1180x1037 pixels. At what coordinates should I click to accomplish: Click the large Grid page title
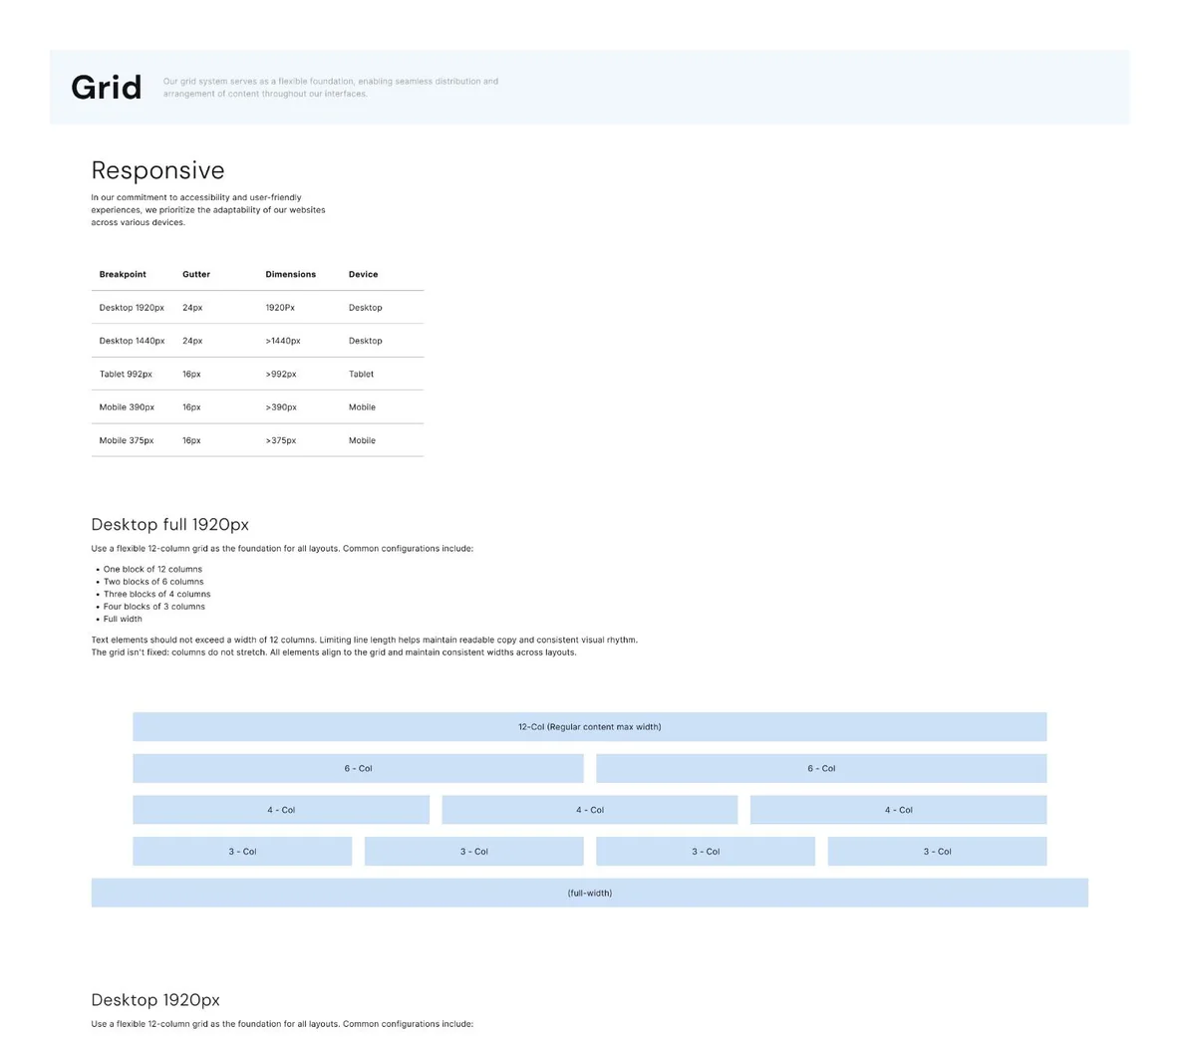point(106,88)
